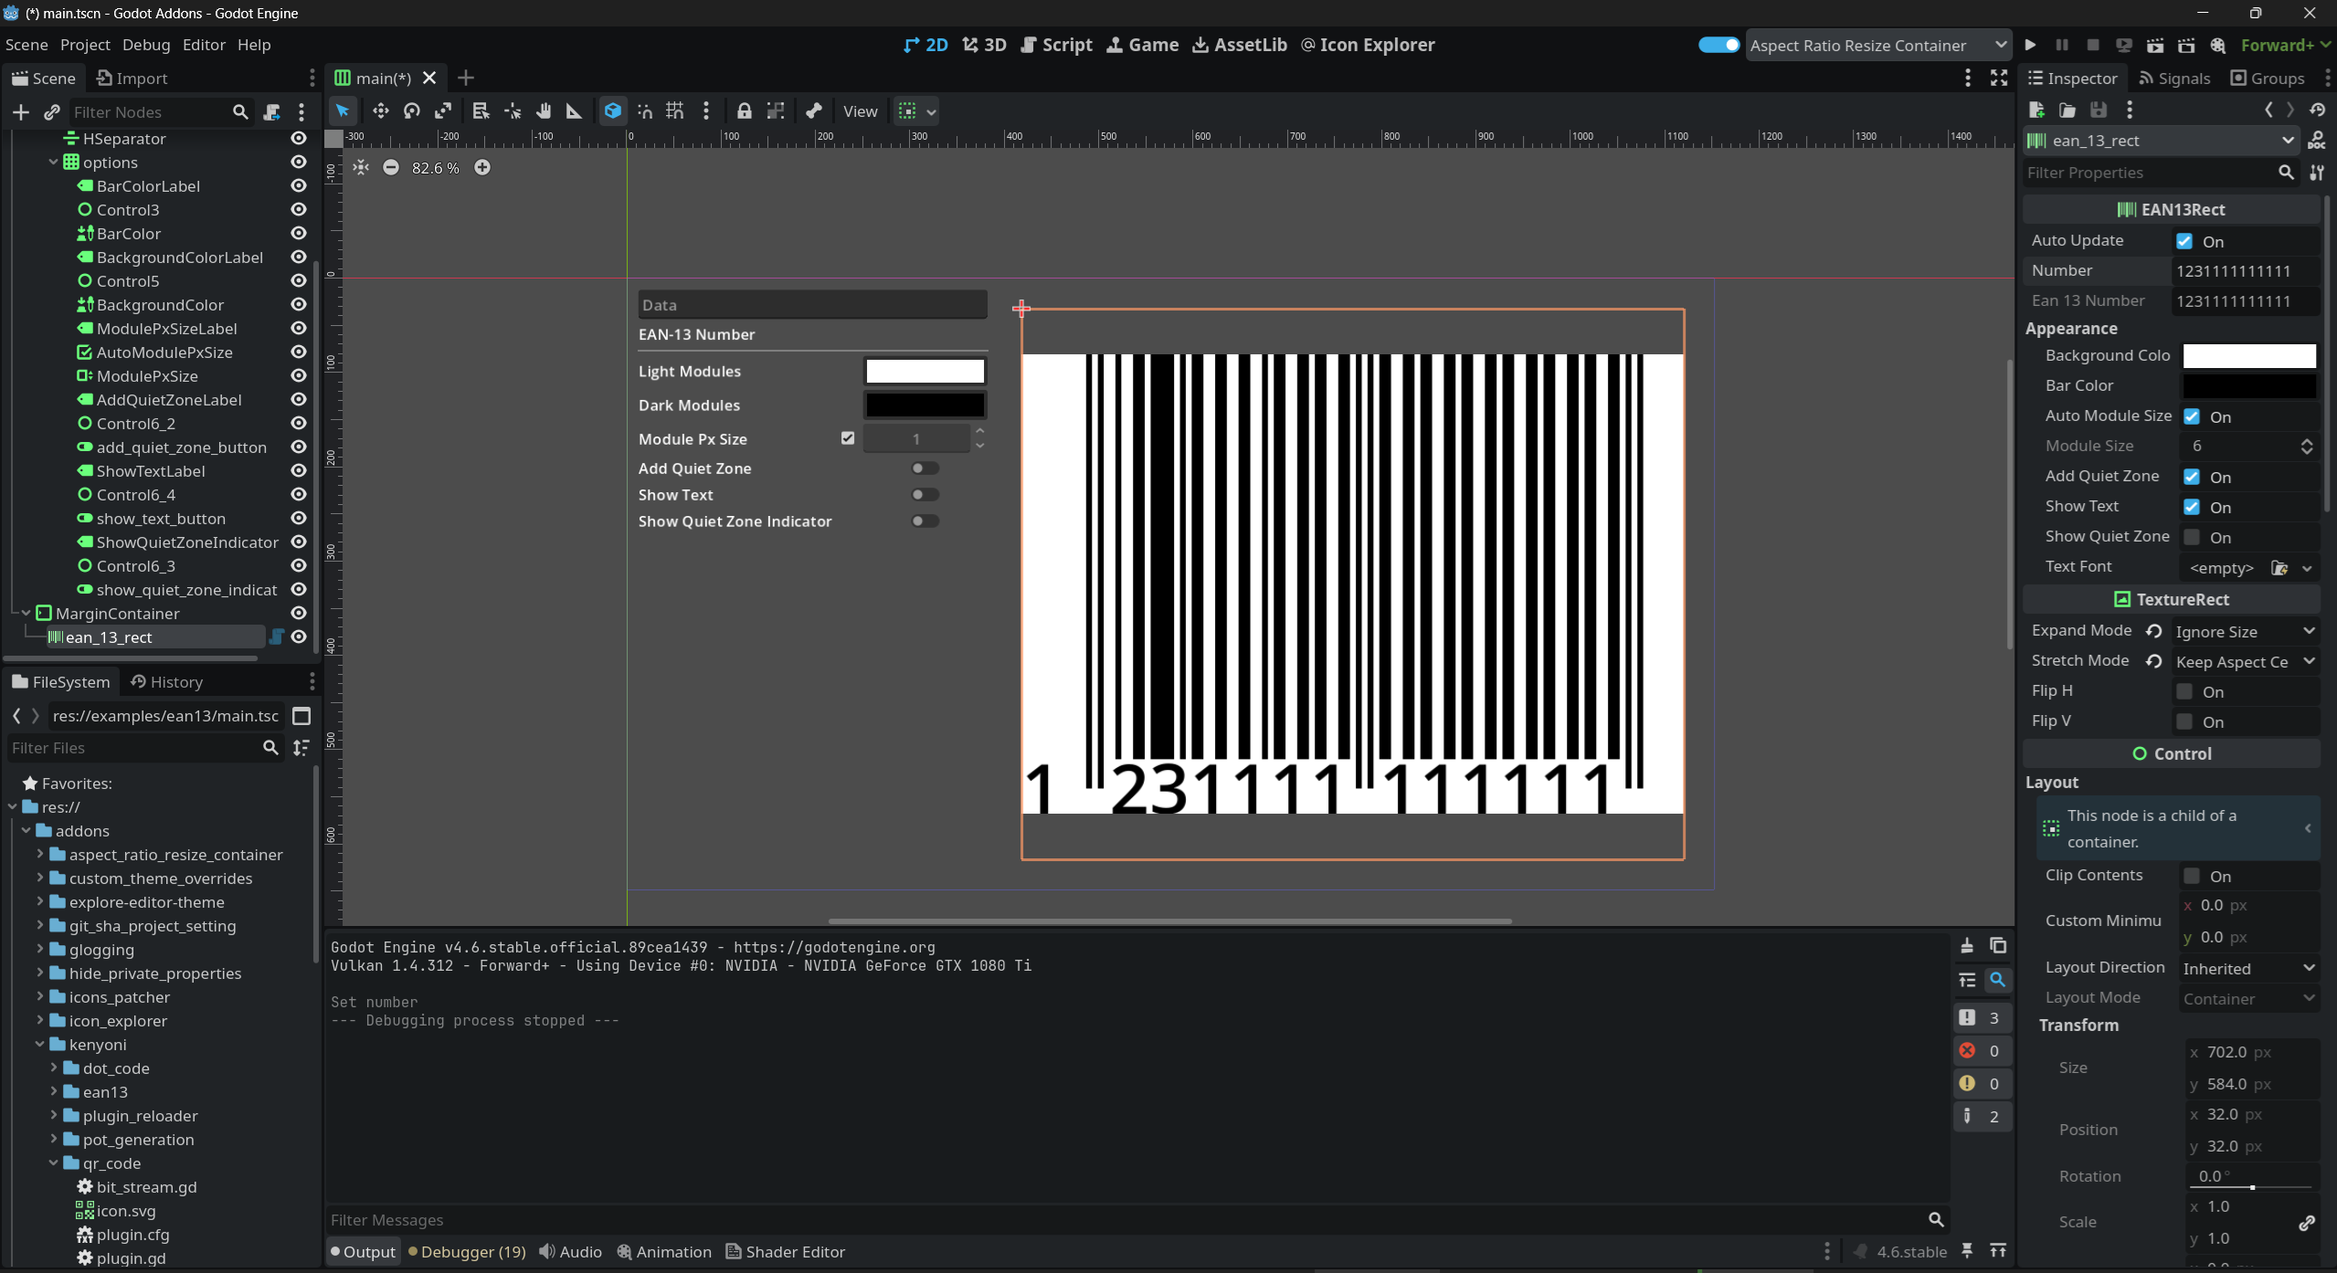This screenshot has width=2337, height=1273.
Task: Toggle the Aspect Ratio Resize Container switch
Action: click(1718, 45)
